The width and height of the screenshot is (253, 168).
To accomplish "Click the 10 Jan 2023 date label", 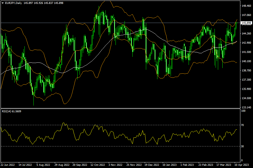I will pos(170,165).
